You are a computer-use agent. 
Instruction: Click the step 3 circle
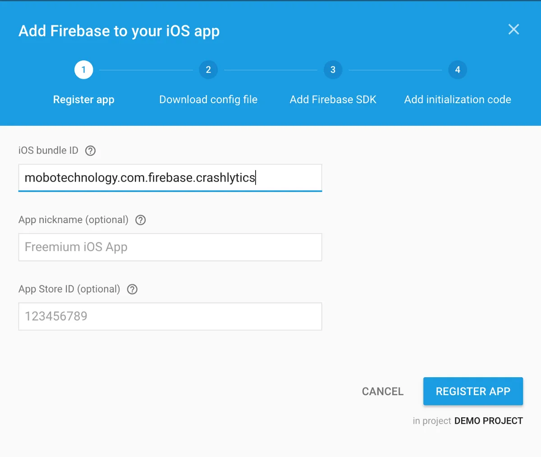pos(333,70)
